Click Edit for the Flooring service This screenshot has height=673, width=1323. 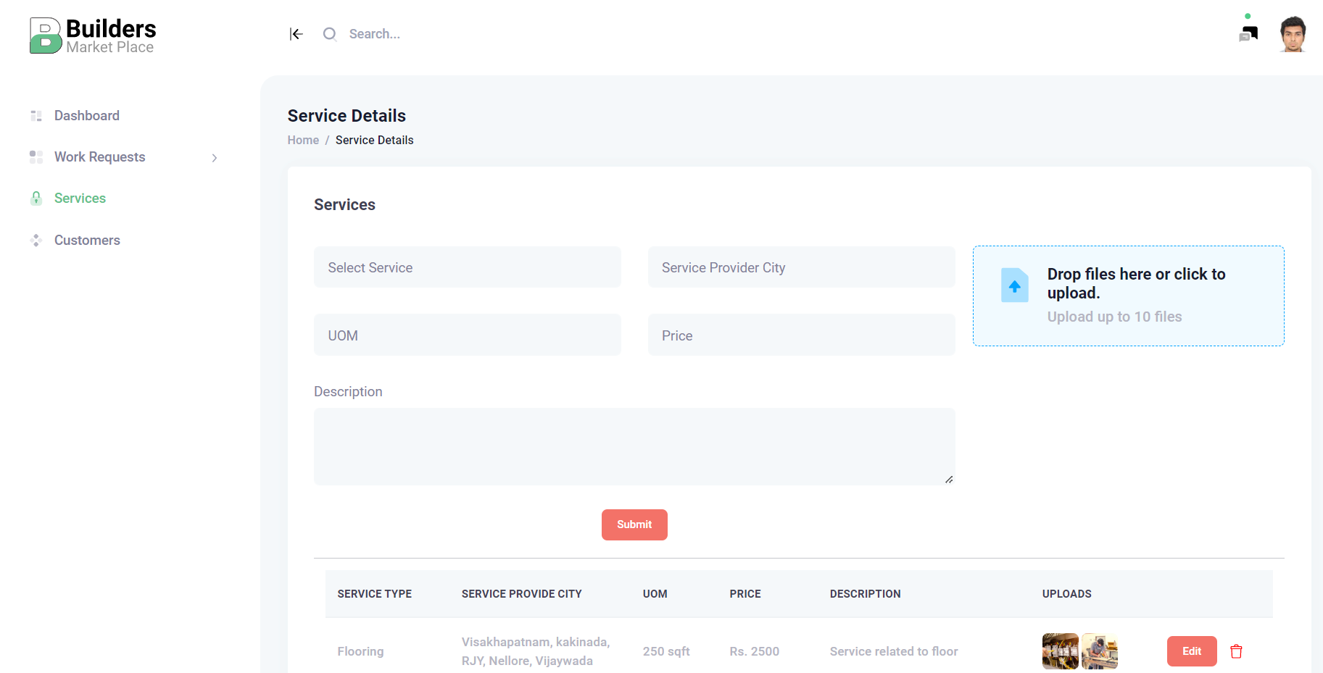pyautogui.click(x=1191, y=651)
